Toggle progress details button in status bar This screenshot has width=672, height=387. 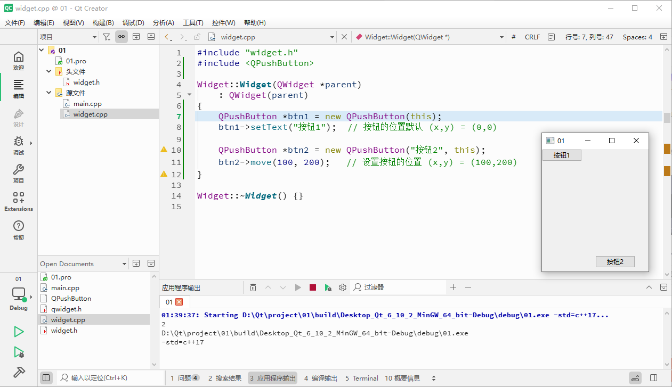pos(635,378)
